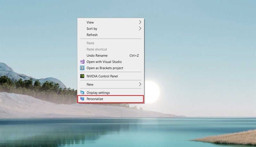
Task: Select the greyed-out Paste option
Action: 91,43
